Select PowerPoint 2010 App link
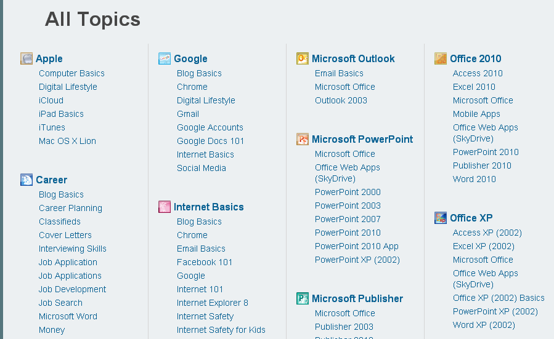 click(x=356, y=246)
